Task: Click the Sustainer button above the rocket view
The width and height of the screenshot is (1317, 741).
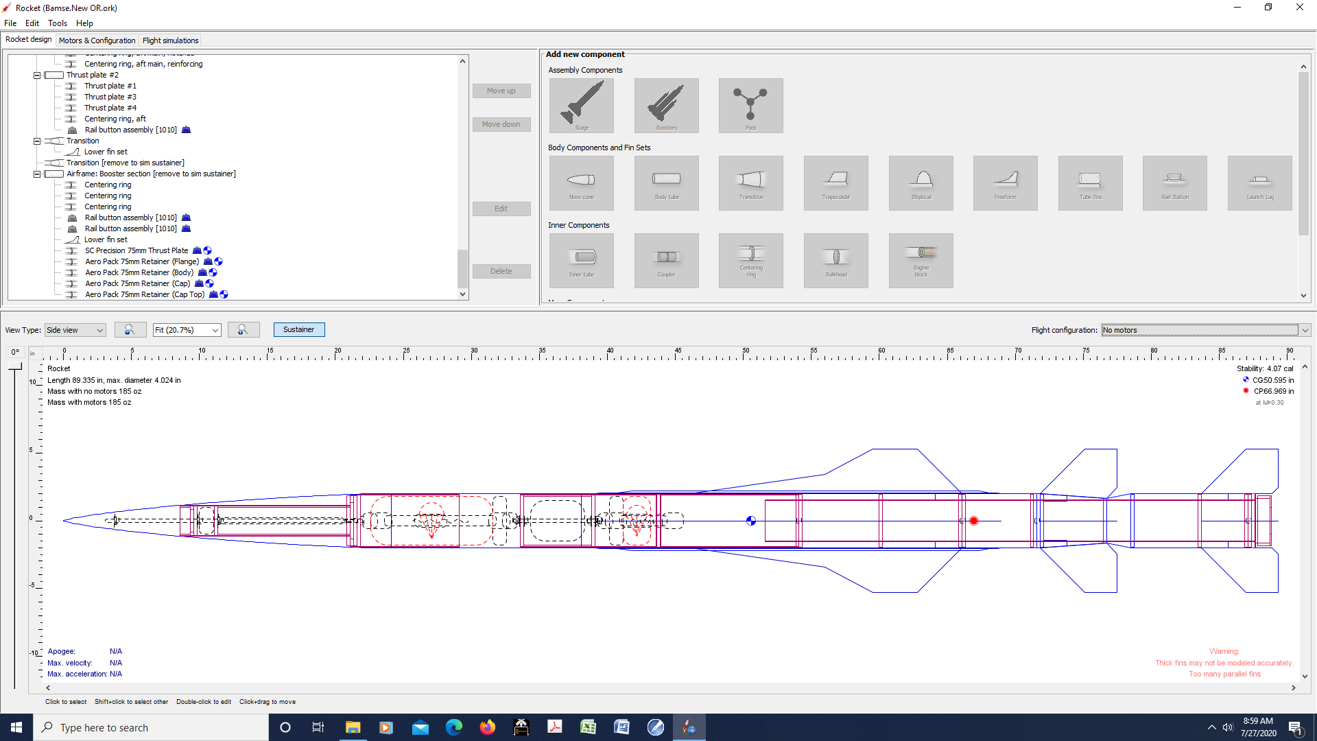Action: coord(298,329)
